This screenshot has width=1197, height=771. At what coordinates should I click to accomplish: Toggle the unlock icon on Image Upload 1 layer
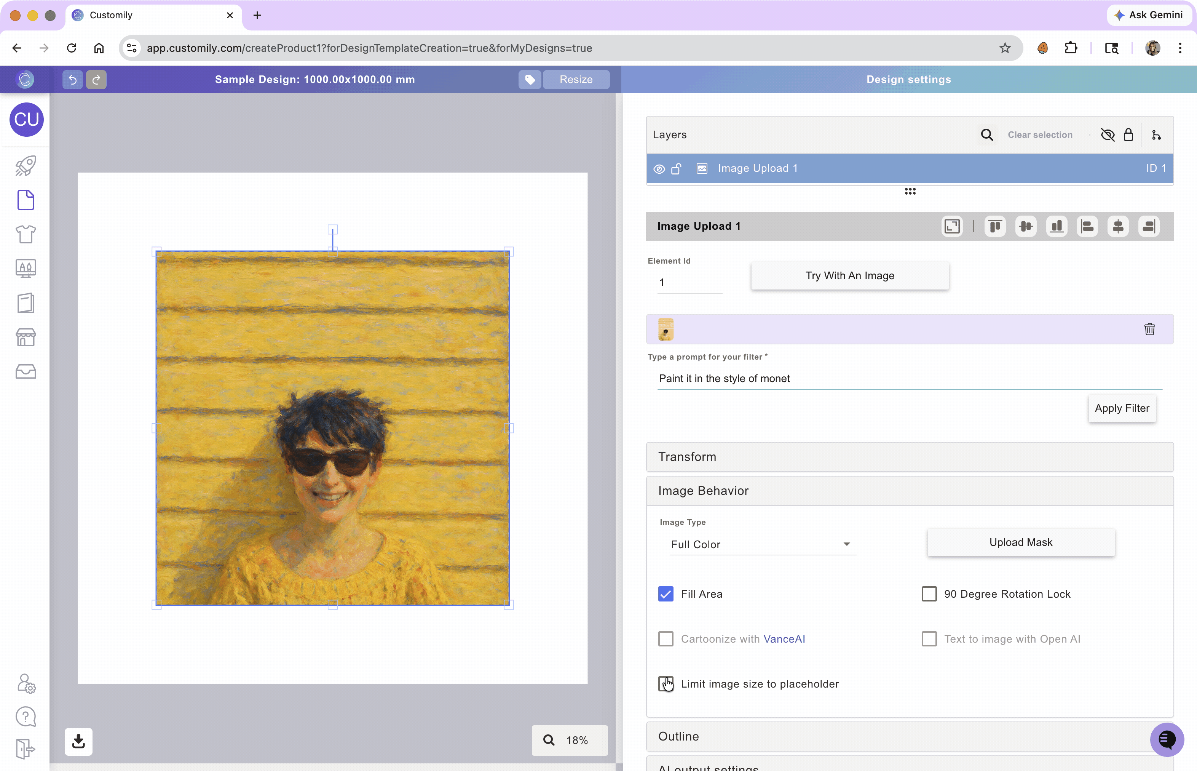pyautogui.click(x=676, y=169)
